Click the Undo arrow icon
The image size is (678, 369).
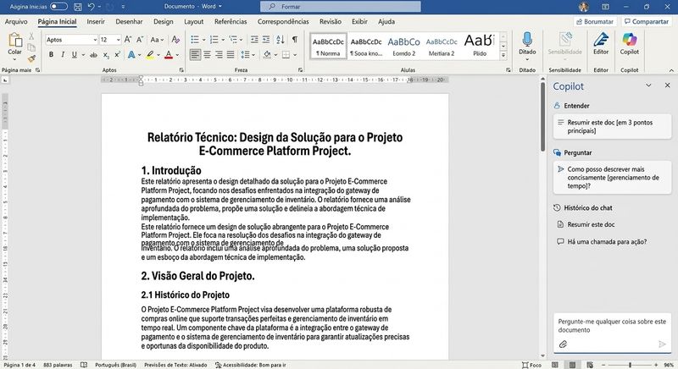[91, 7]
